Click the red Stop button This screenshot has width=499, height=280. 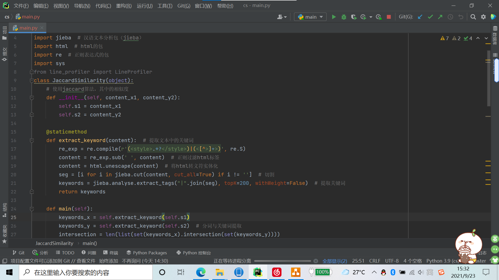[389, 17]
